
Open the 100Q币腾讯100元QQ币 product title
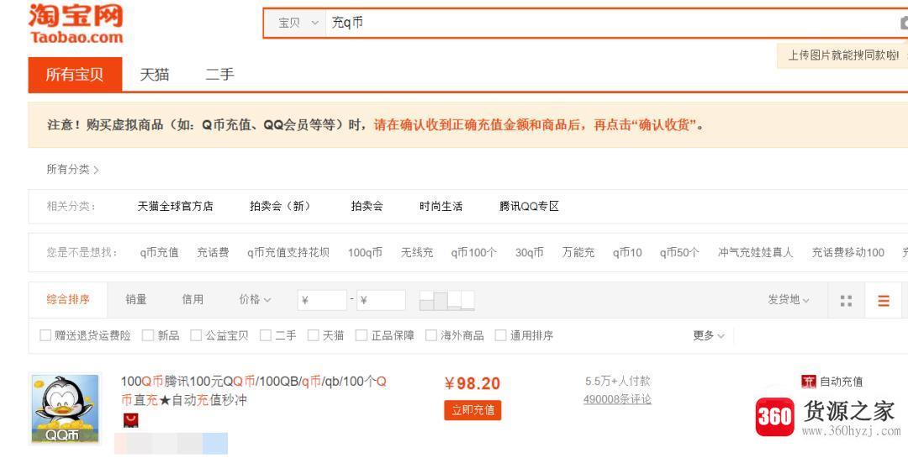254,391
